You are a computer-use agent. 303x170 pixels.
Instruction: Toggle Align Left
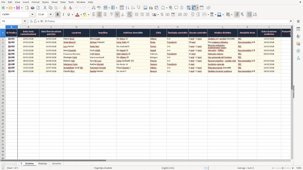(x=94, y=15)
